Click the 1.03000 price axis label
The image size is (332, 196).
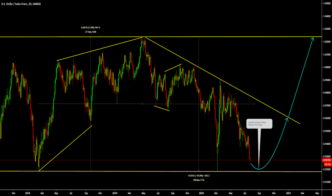(327, 29)
